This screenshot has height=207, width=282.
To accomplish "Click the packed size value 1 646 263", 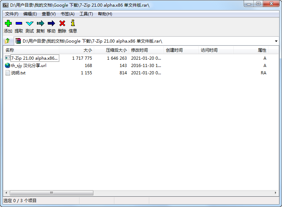I will 117,58.
